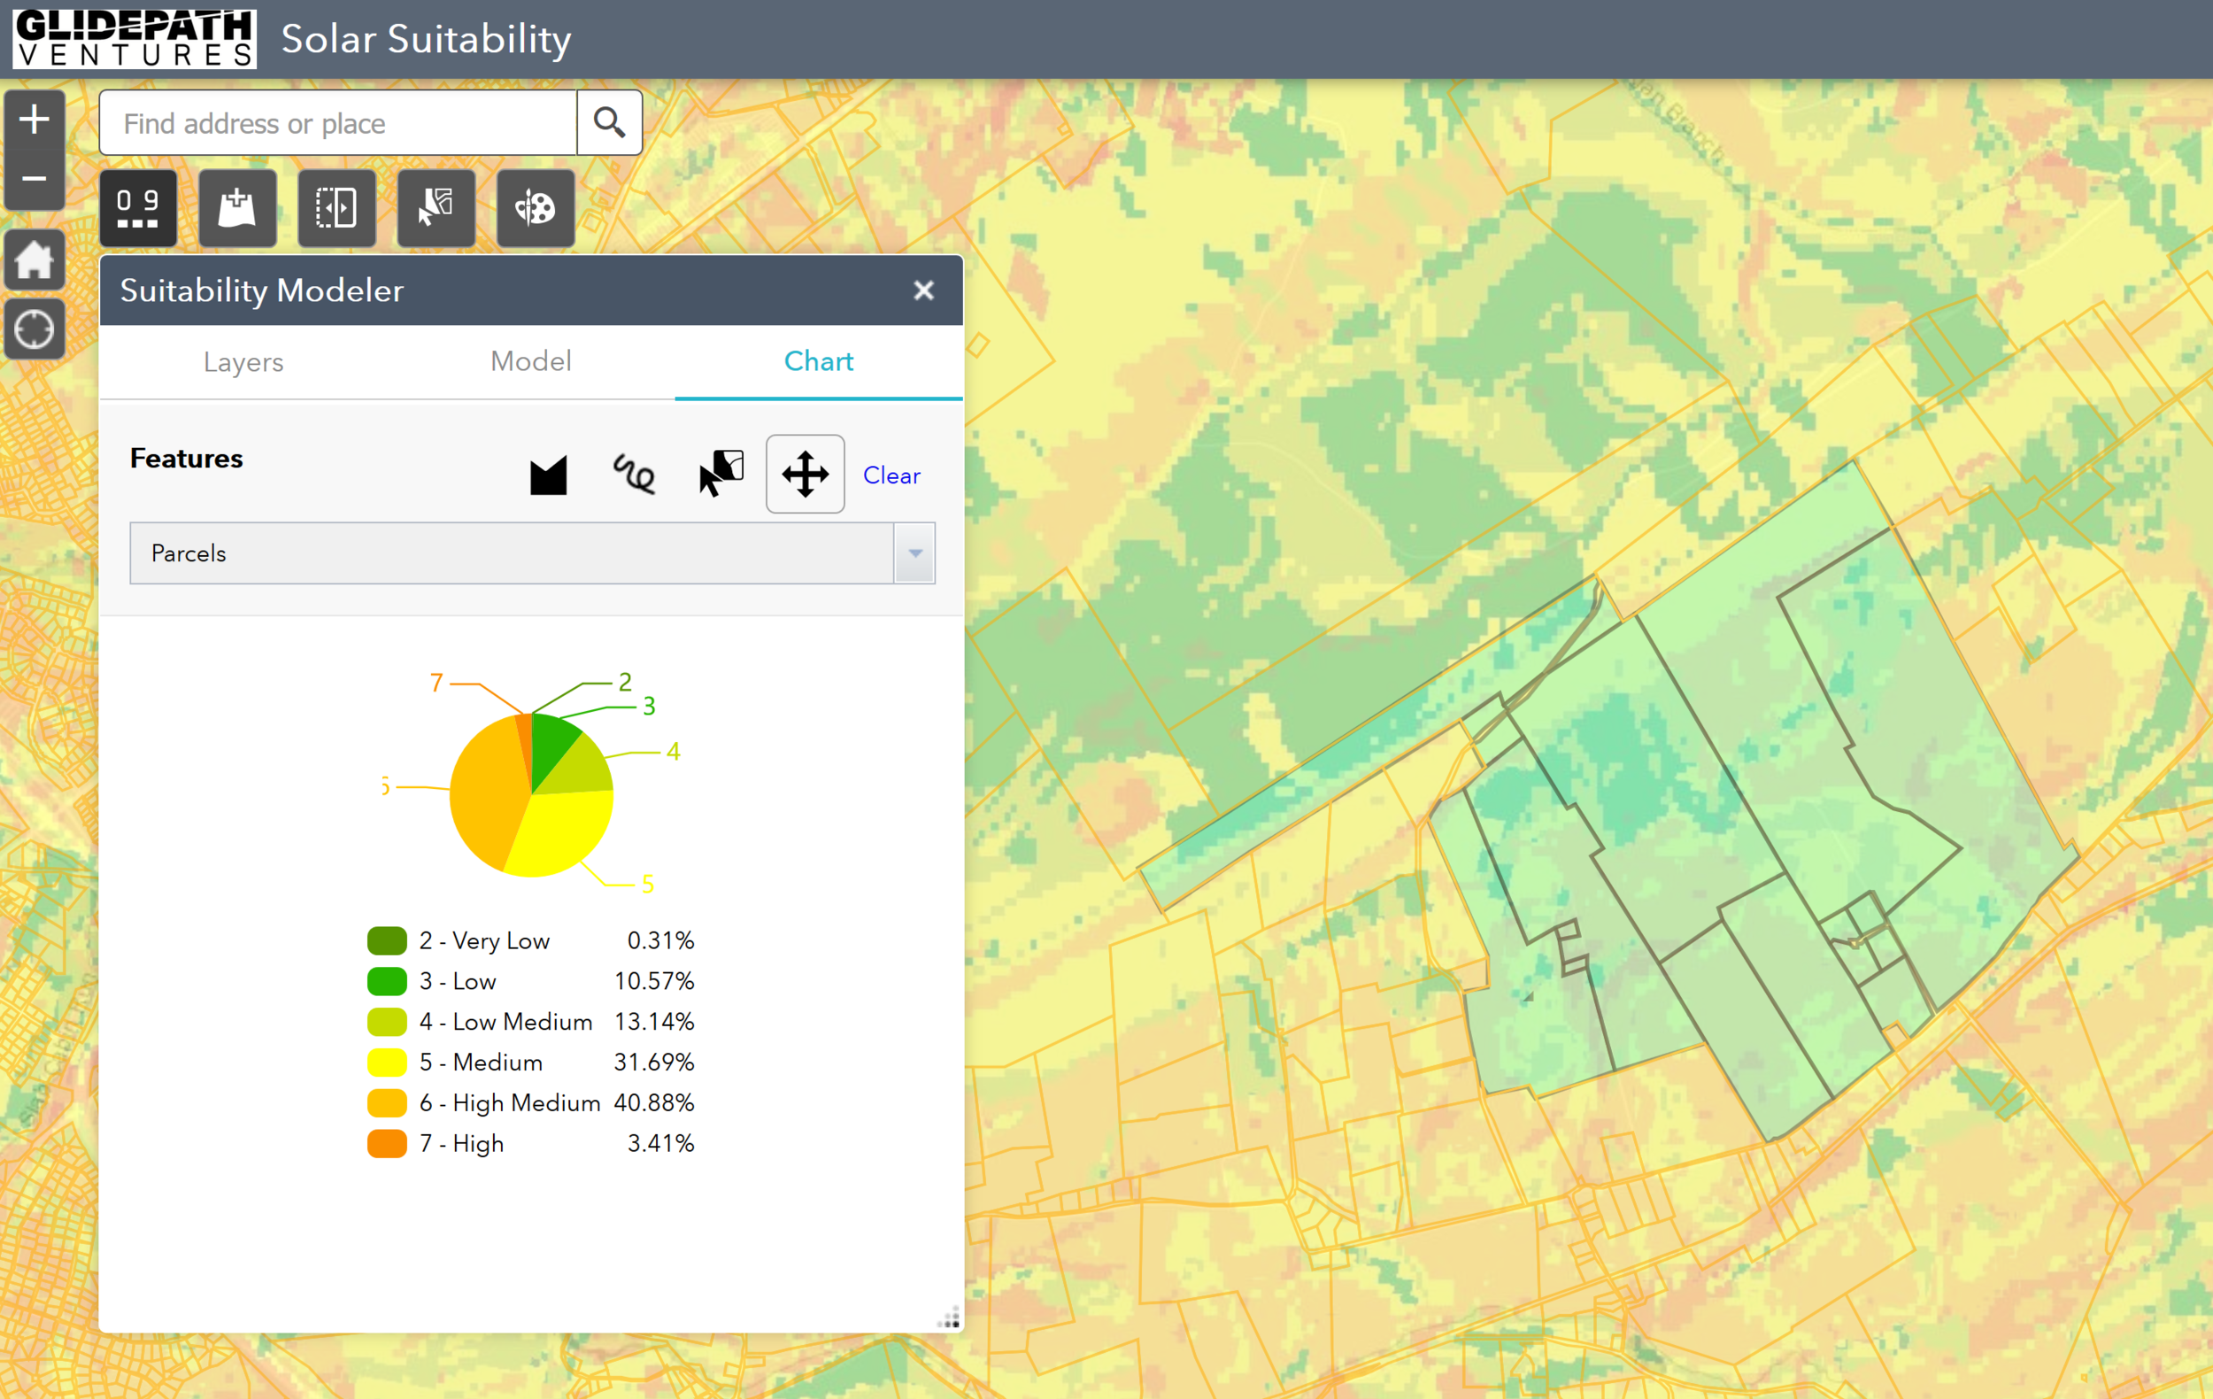Click the map zoom in plus button

pyautogui.click(x=34, y=120)
